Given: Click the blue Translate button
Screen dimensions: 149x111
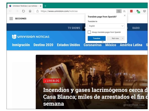Looking at the screenshot, I should [x=96, y=38].
